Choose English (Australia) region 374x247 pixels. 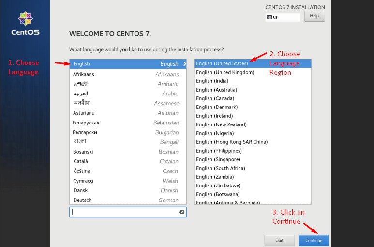(253, 90)
